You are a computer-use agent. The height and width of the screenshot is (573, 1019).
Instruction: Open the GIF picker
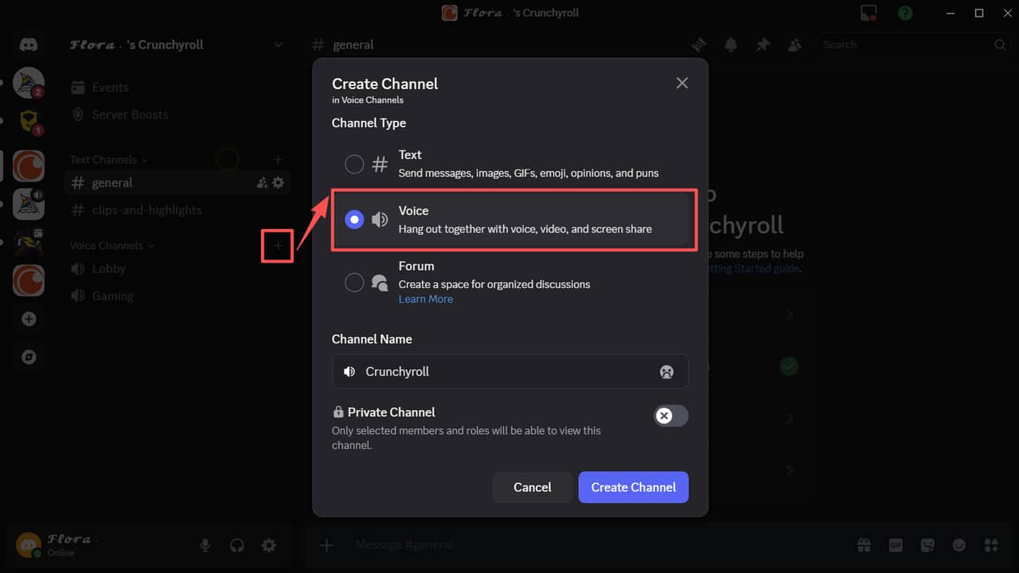[x=896, y=545]
